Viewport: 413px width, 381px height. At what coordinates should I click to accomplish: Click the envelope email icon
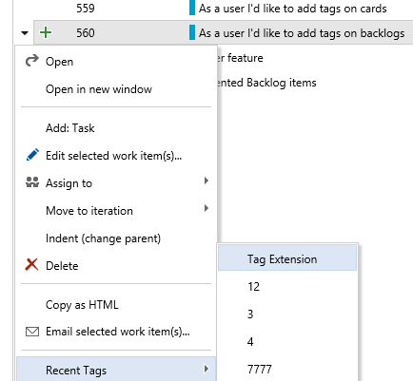[x=32, y=332]
